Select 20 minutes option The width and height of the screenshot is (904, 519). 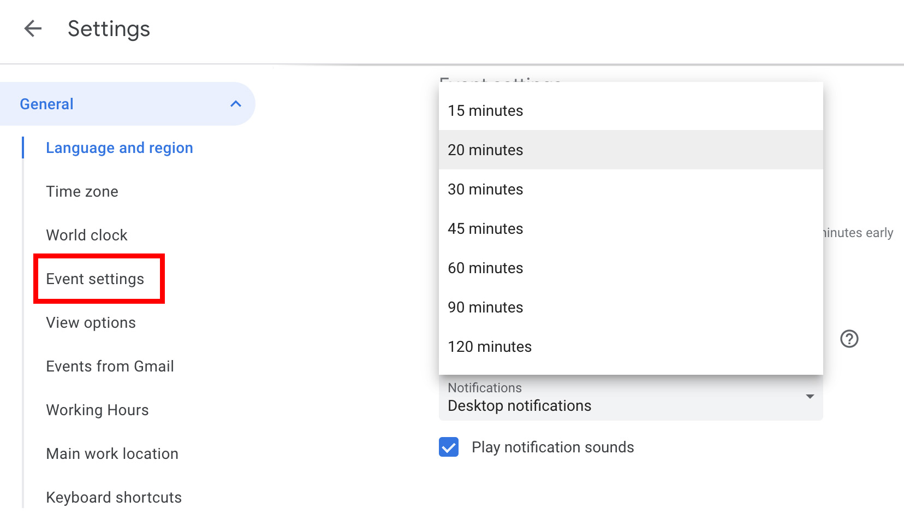(485, 150)
